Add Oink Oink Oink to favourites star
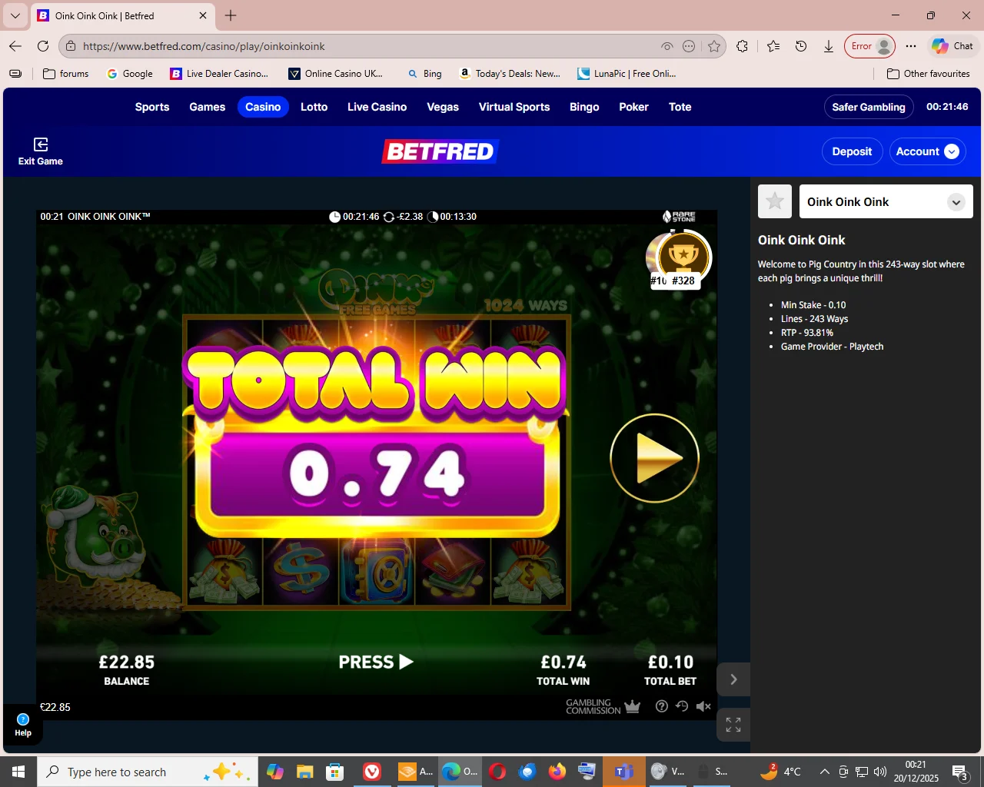 coord(775,201)
